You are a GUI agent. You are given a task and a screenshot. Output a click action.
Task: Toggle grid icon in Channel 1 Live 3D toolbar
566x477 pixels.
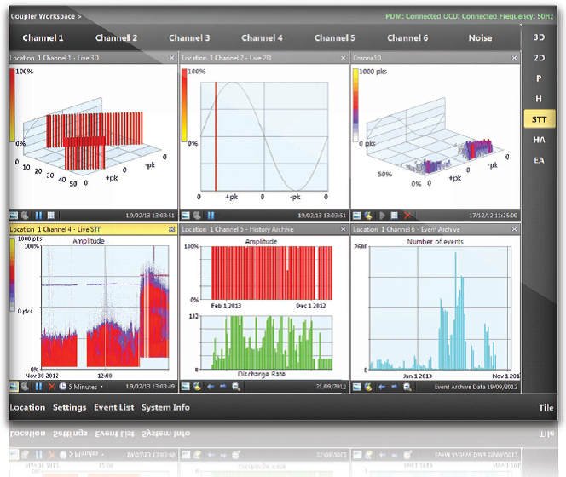tap(51, 216)
